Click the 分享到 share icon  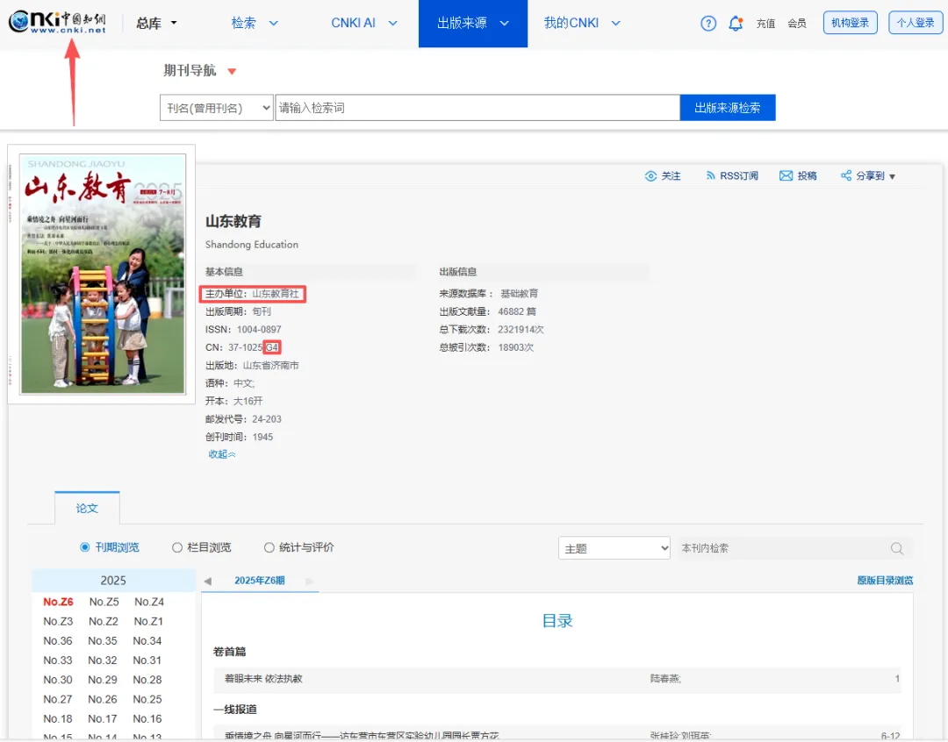coord(846,175)
